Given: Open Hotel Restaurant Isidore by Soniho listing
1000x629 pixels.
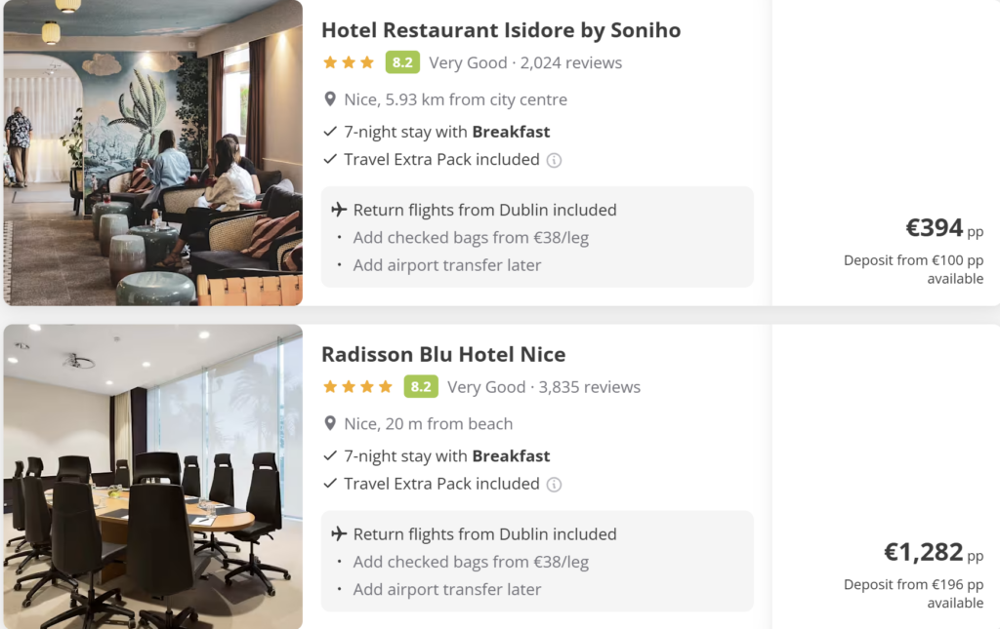Looking at the screenshot, I should 500,30.
